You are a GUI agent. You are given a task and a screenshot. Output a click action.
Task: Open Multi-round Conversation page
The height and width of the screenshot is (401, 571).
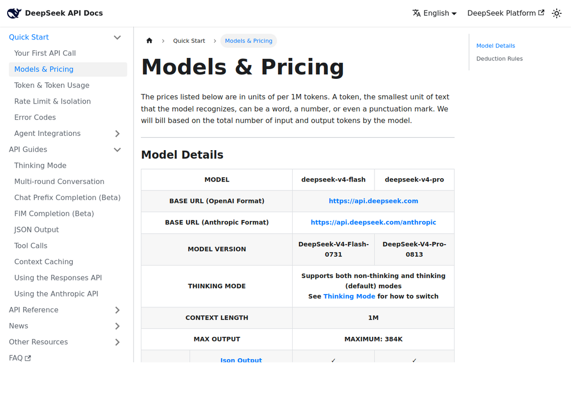point(68,181)
